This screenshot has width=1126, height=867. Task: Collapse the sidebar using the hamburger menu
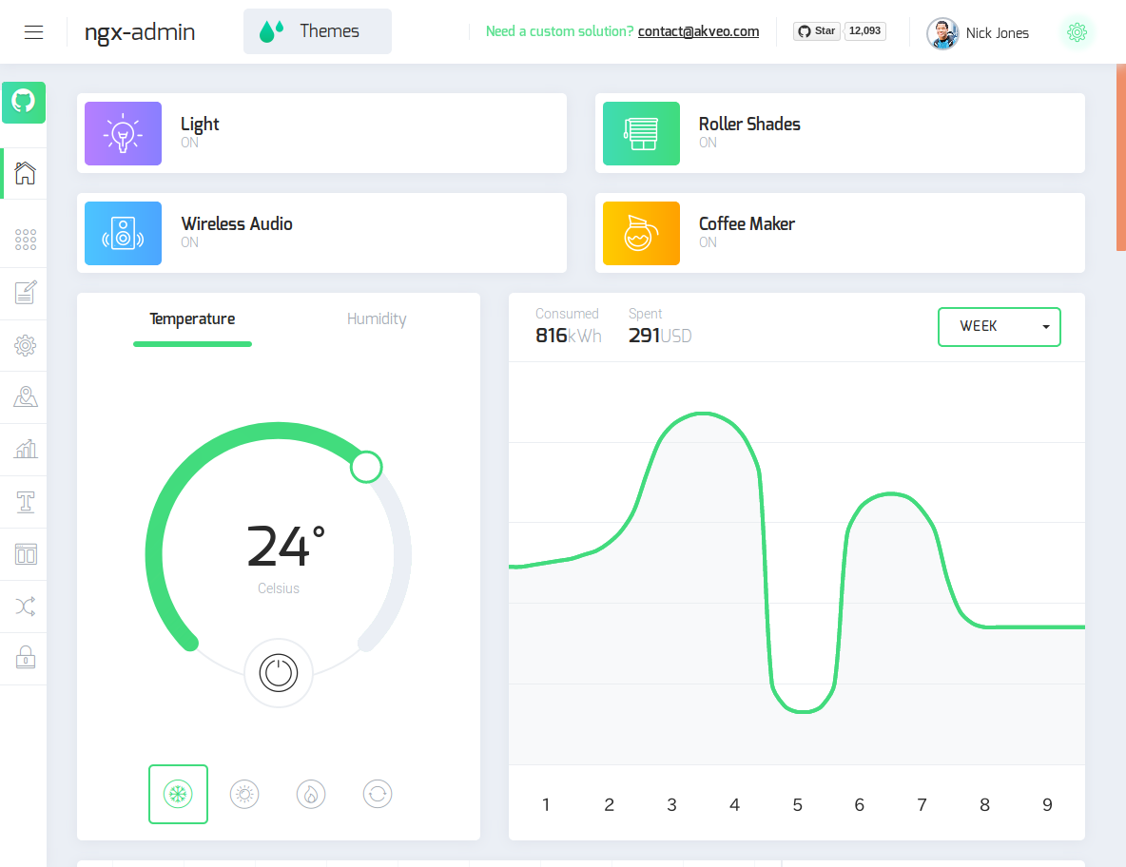[x=33, y=31]
